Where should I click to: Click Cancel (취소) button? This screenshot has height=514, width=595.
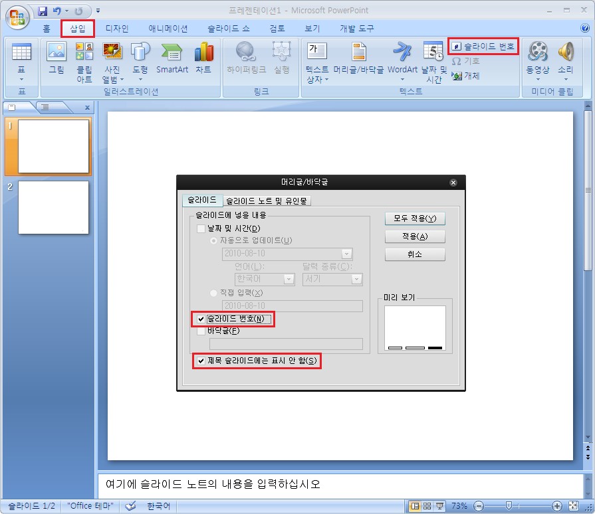pyautogui.click(x=415, y=254)
